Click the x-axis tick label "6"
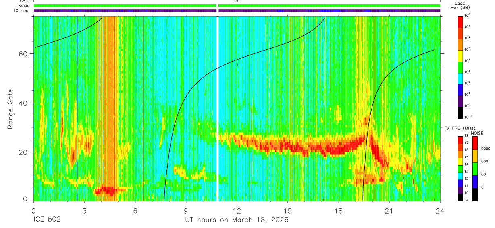The height and width of the screenshot is (228, 495). [135, 211]
